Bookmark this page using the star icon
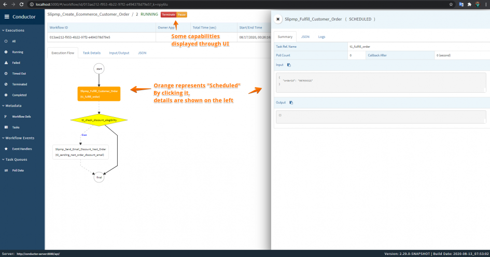This screenshot has height=257, width=490. pyautogui.click(x=451, y=4)
